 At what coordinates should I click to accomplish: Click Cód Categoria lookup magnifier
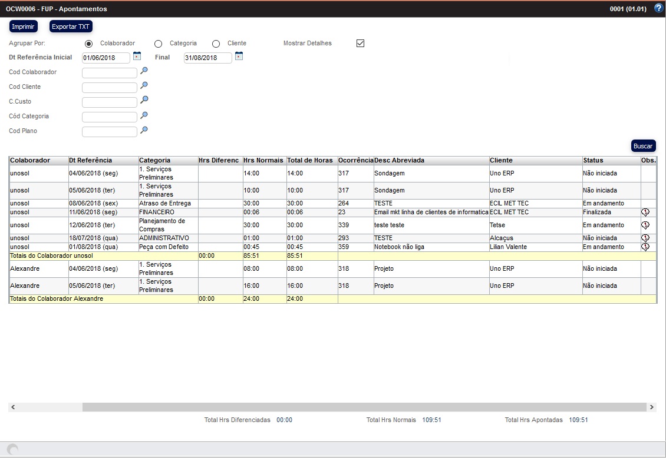[x=144, y=115]
